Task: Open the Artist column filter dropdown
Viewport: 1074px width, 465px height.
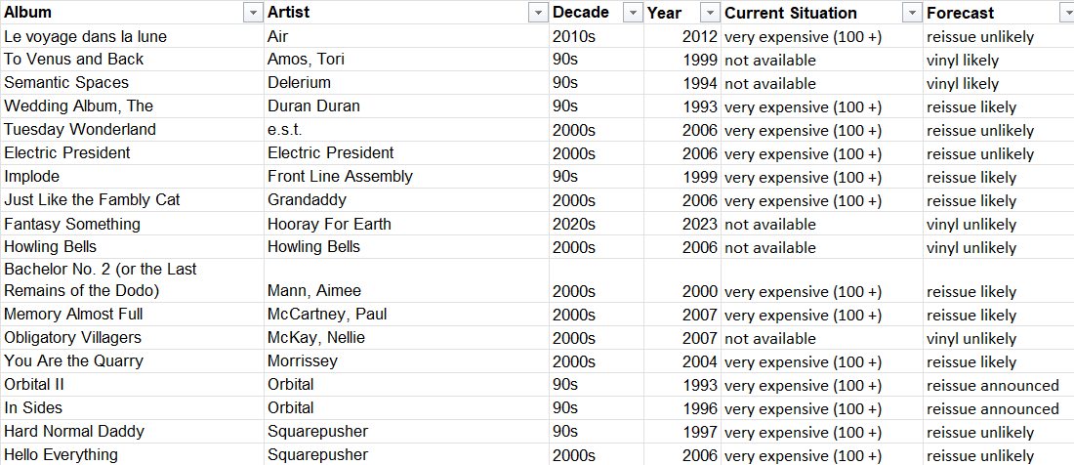Action: pos(540,13)
